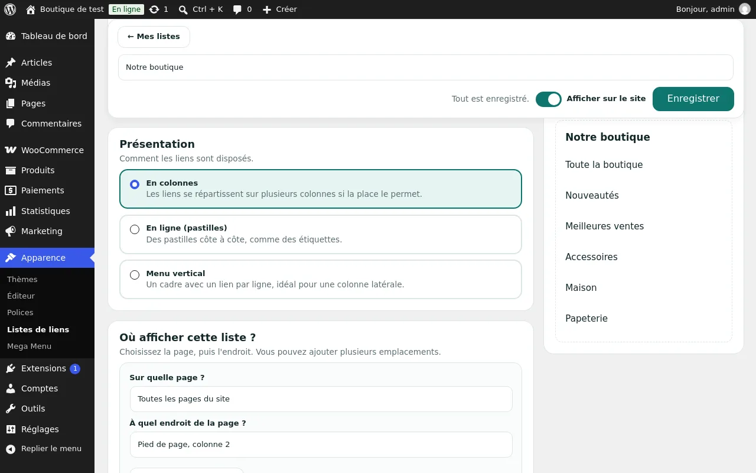This screenshot has height=473, width=756.
Task: Click the WordPress logo icon
Action: click(x=10, y=9)
